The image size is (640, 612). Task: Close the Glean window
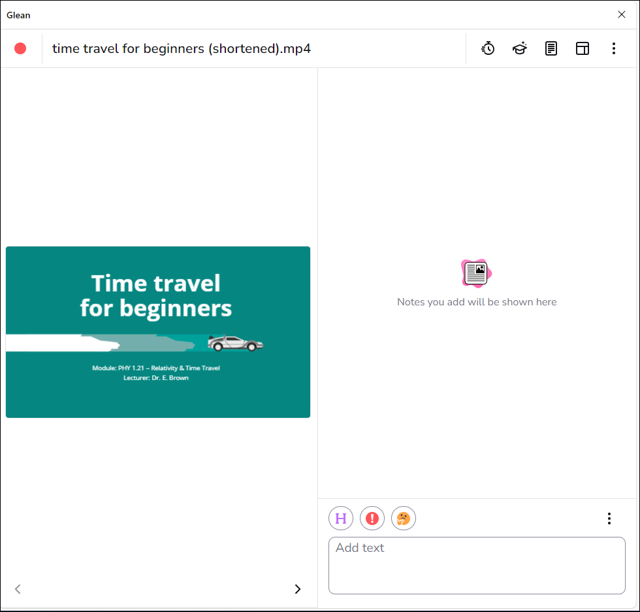pos(621,14)
